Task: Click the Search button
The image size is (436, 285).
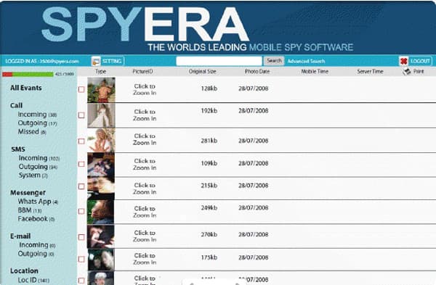Action: 274,61
